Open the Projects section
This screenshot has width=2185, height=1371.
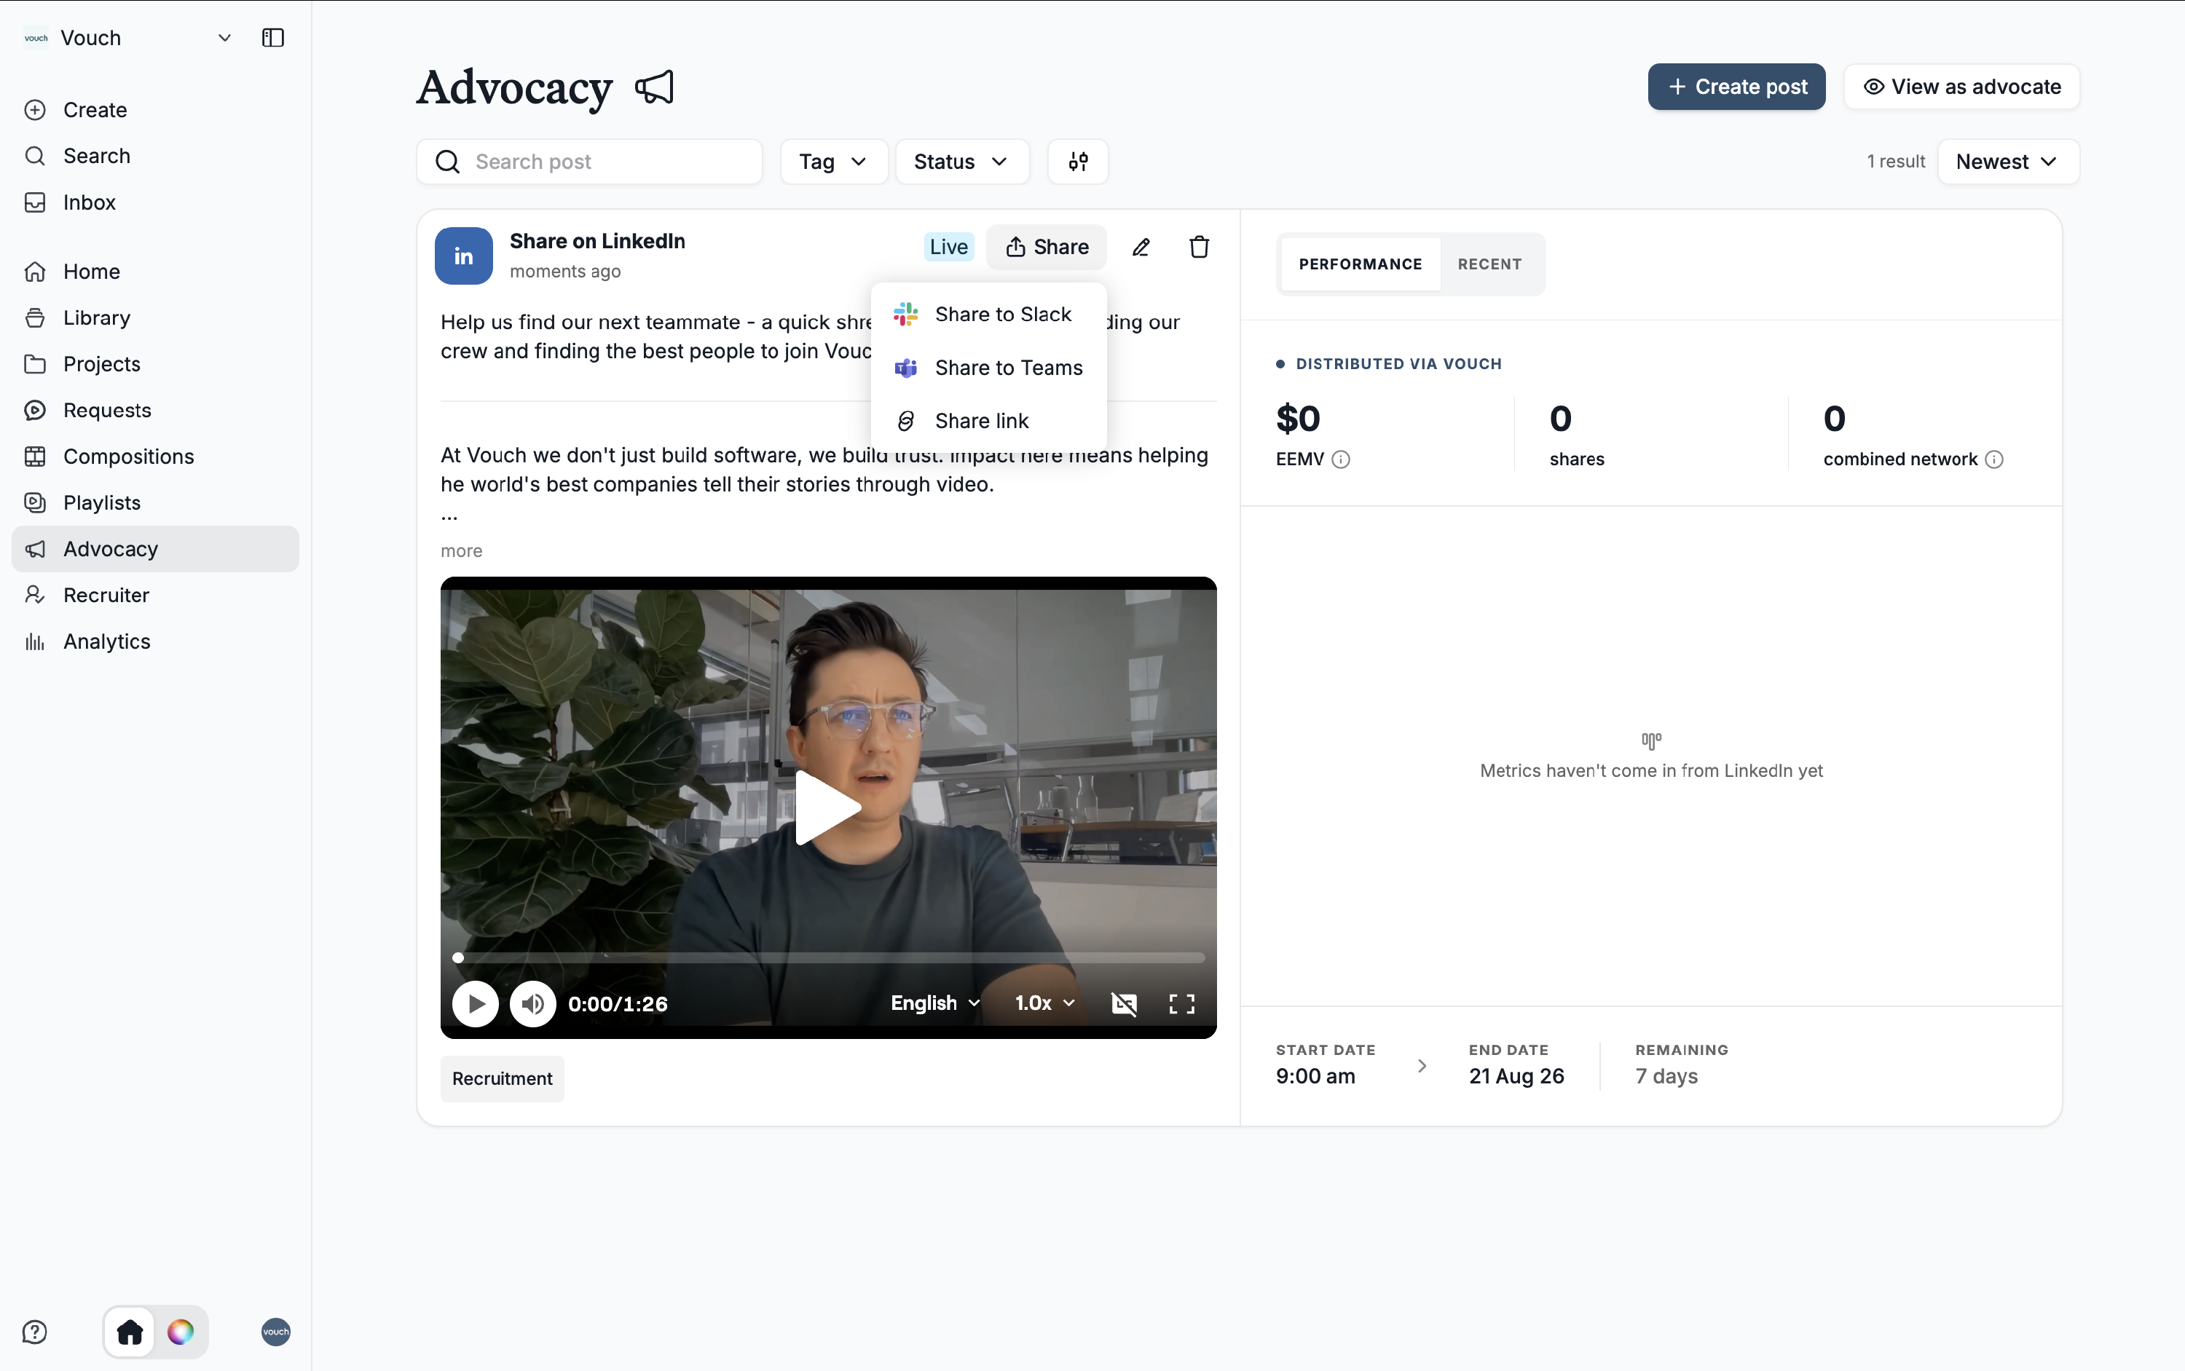tap(155, 363)
